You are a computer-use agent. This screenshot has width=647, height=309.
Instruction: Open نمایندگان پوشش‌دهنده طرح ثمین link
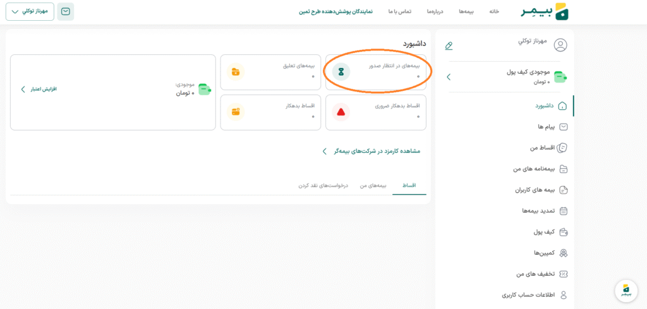336,11
